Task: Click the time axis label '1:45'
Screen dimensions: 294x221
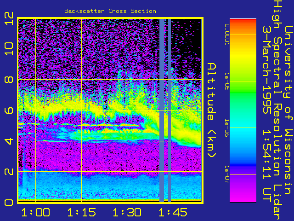Action: point(173,212)
